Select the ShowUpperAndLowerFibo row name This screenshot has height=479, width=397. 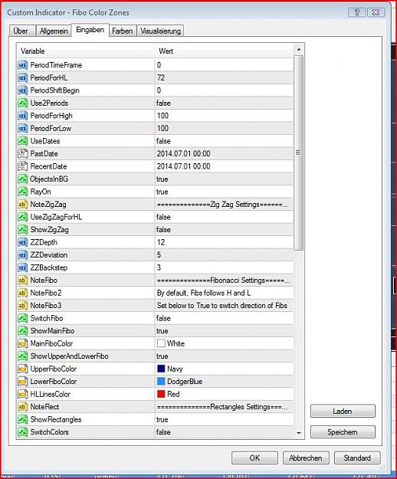pos(69,356)
